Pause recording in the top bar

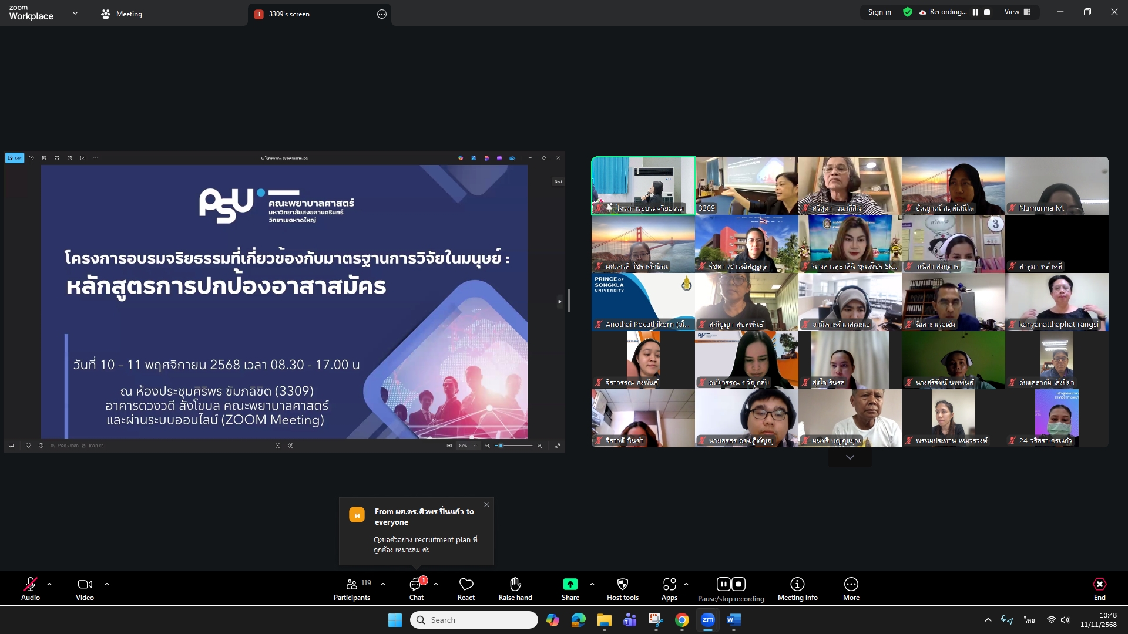(975, 12)
